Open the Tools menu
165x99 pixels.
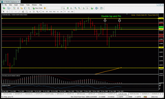tap(28, 5)
